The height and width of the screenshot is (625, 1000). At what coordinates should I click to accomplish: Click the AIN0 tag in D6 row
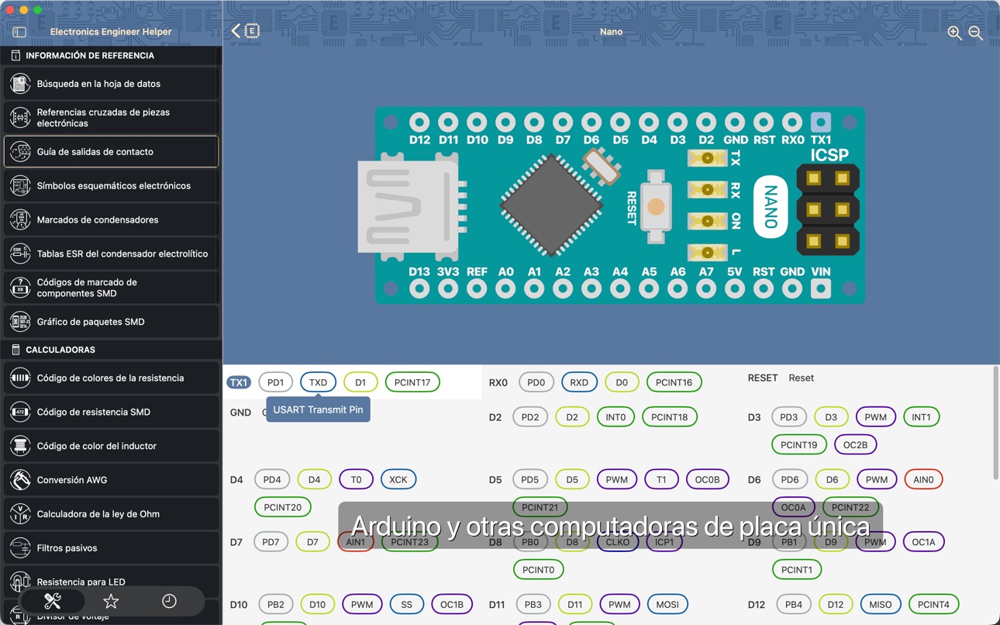point(923,480)
